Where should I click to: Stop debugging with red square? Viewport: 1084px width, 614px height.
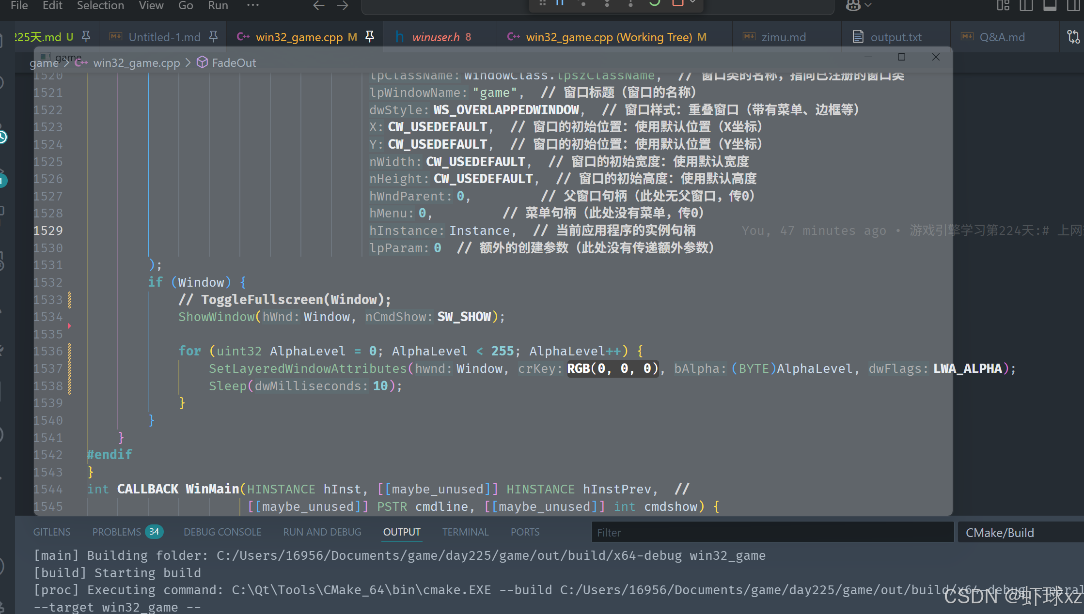point(677,3)
